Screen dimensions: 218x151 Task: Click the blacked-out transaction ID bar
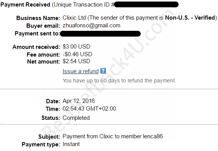point(146,5)
